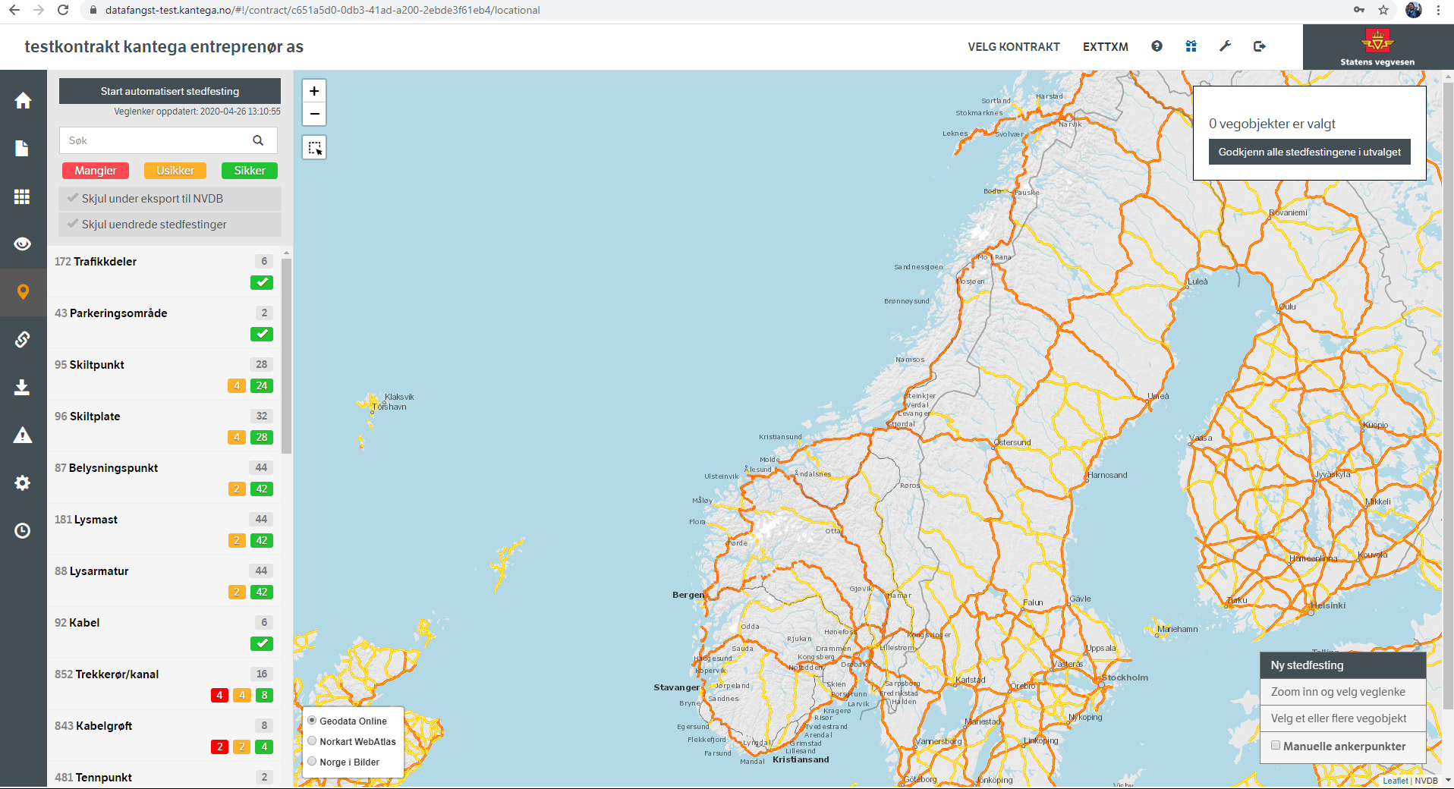Expand the 88 Lysarmatur row

coord(164,581)
